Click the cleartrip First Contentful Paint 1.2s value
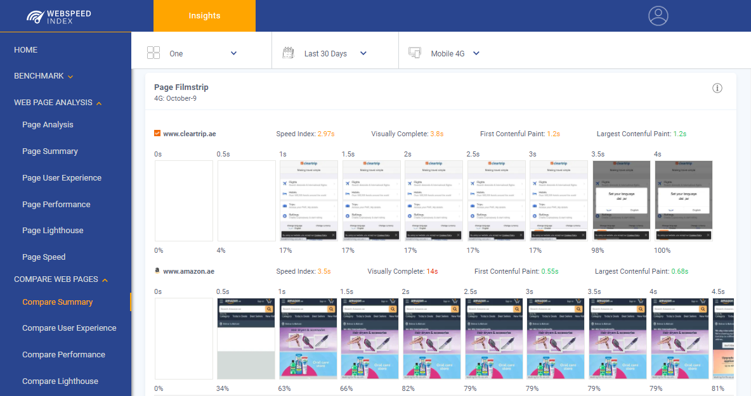Image resolution: width=751 pixels, height=396 pixels. pos(553,134)
